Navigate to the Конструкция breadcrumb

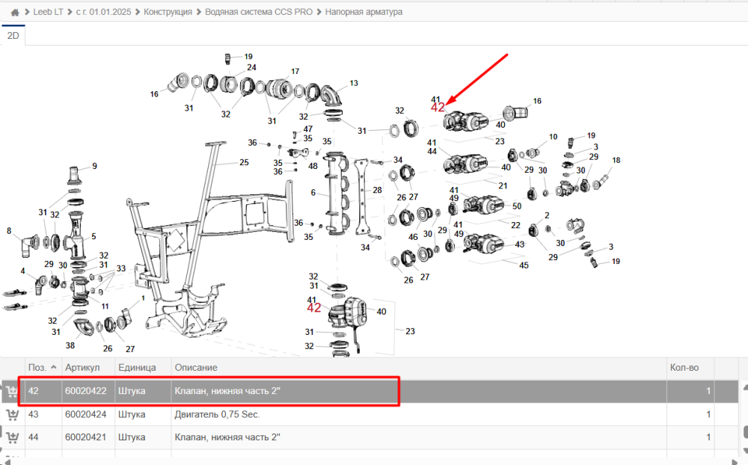(x=168, y=12)
